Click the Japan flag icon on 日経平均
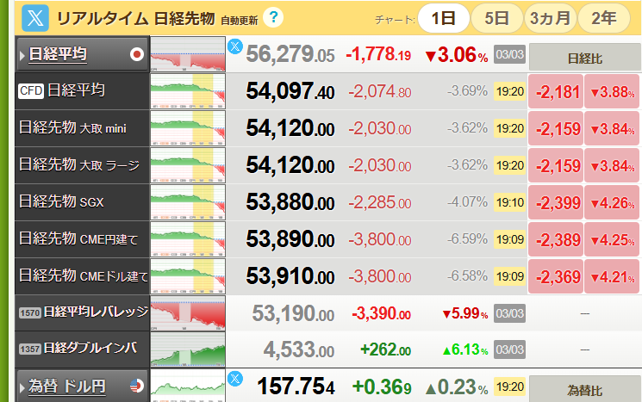The image size is (642, 402). click(x=137, y=54)
